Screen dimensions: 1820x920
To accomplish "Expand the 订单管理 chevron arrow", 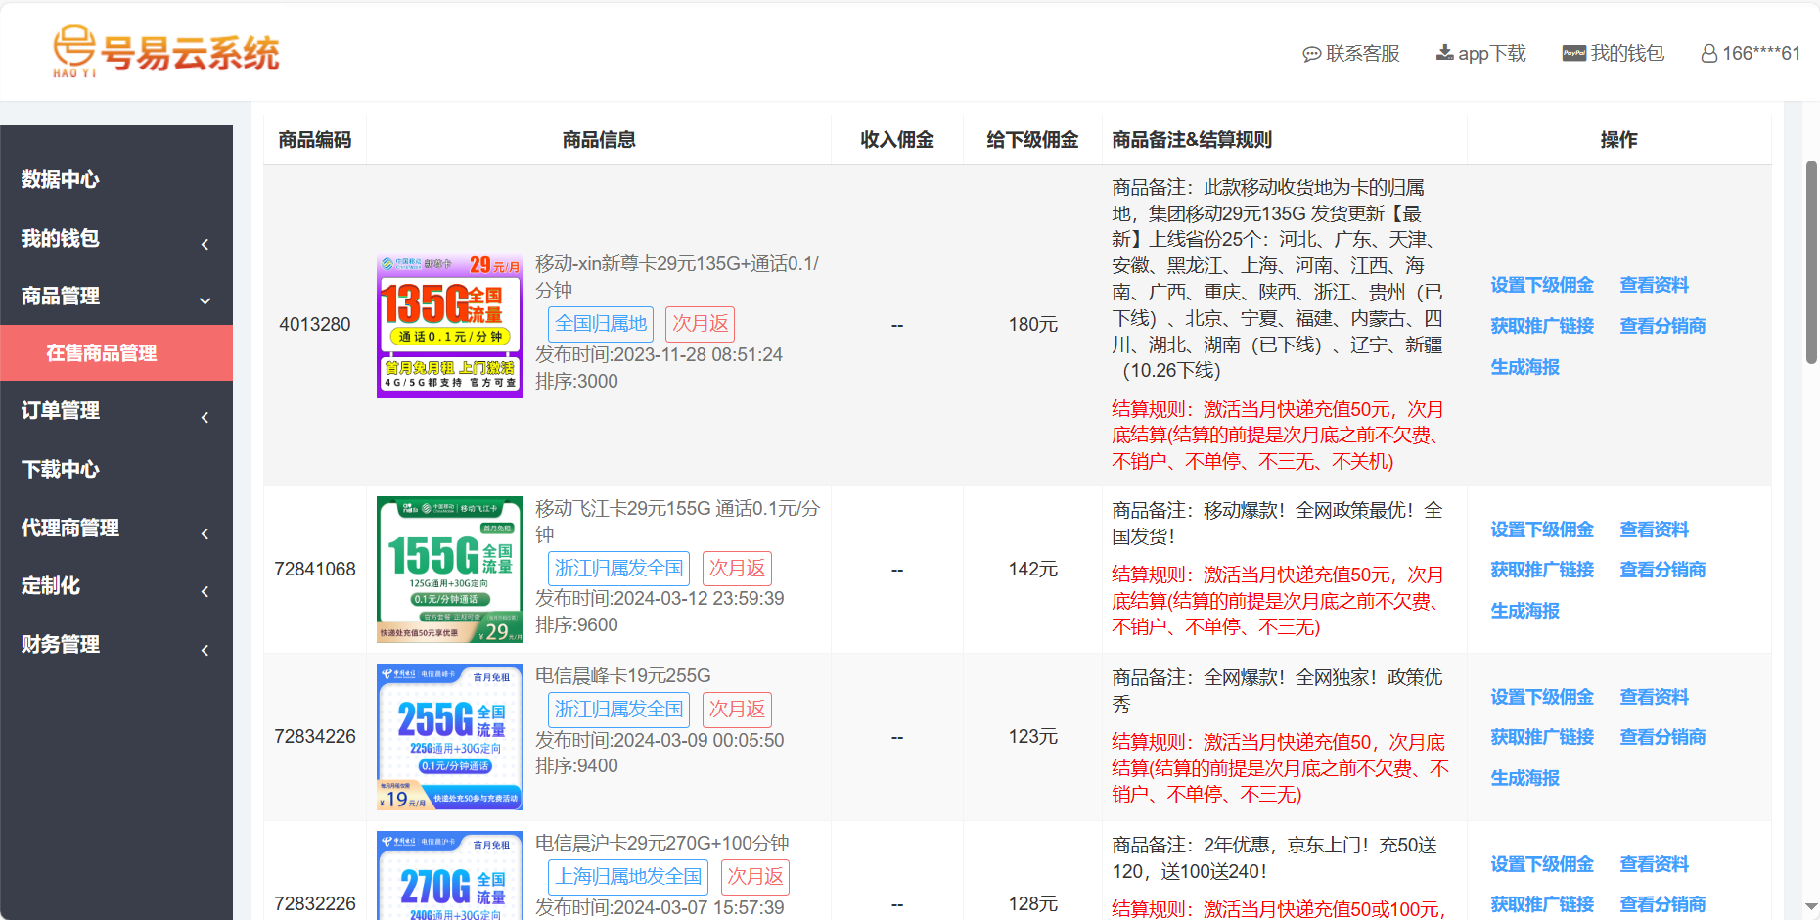I will tap(205, 418).
